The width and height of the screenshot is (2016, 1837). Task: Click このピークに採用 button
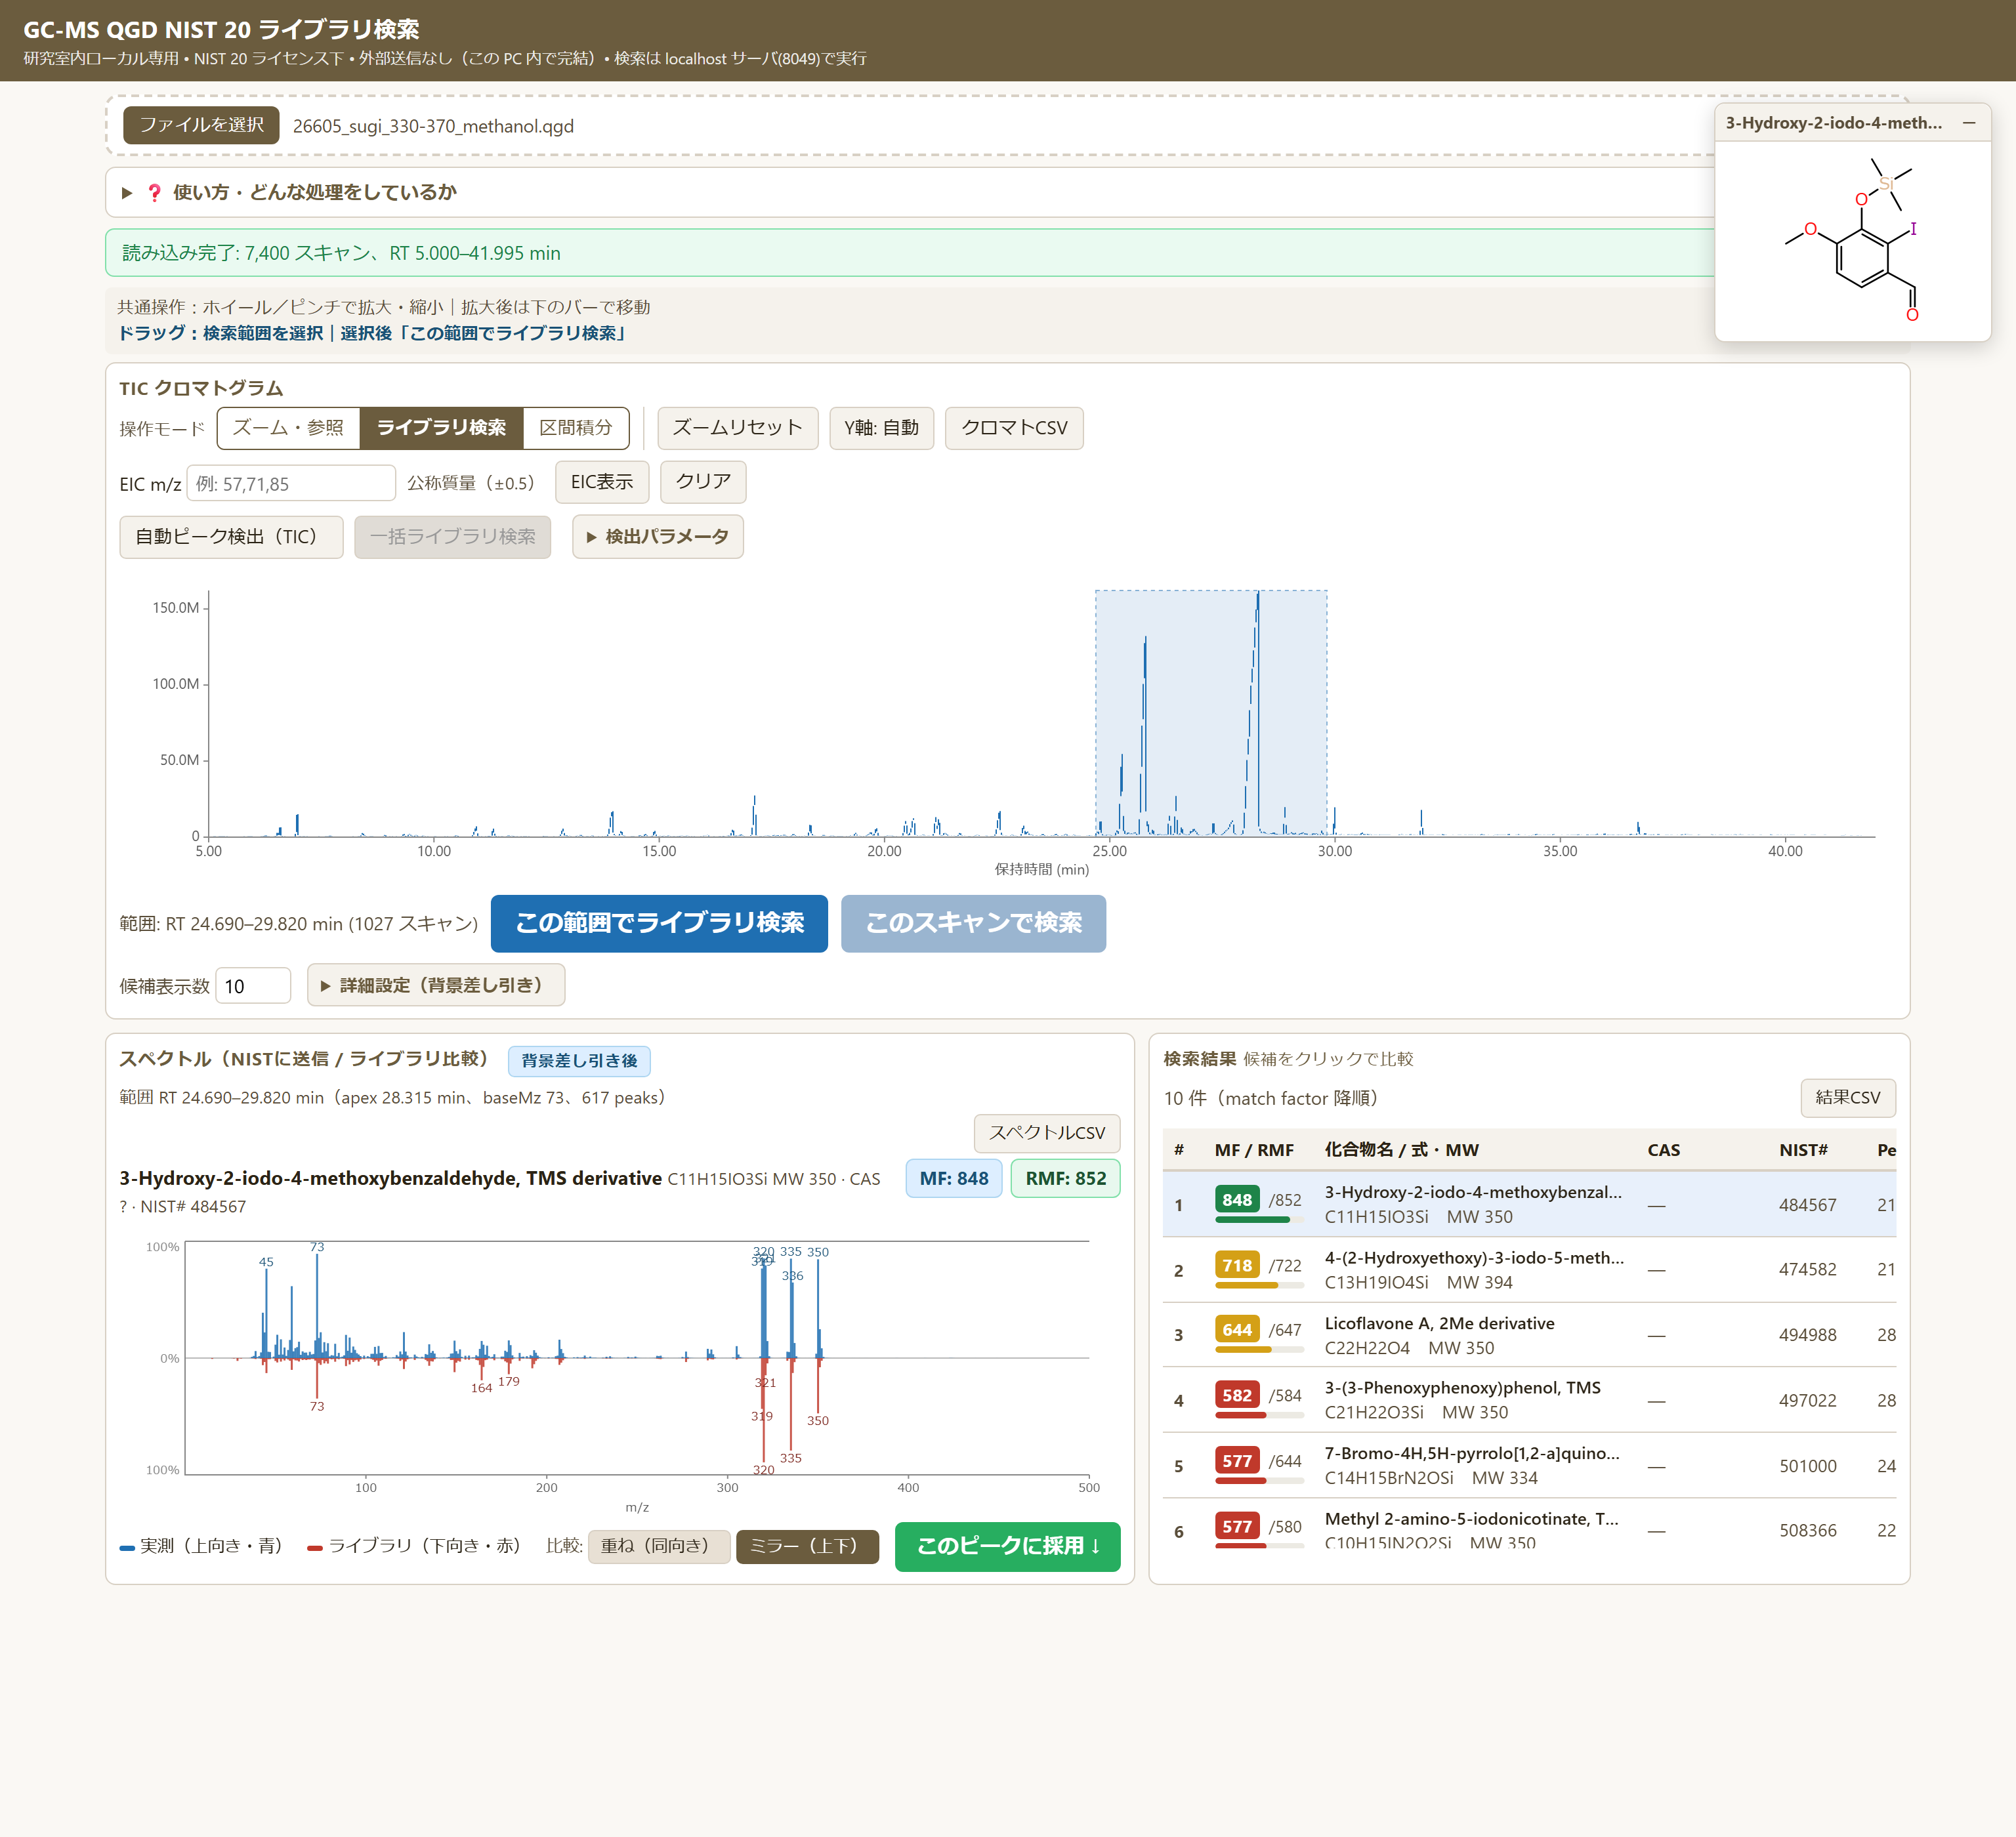(1007, 1546)
